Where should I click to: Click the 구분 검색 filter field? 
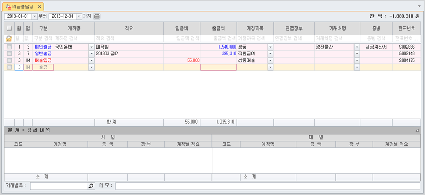coord(43,39)
